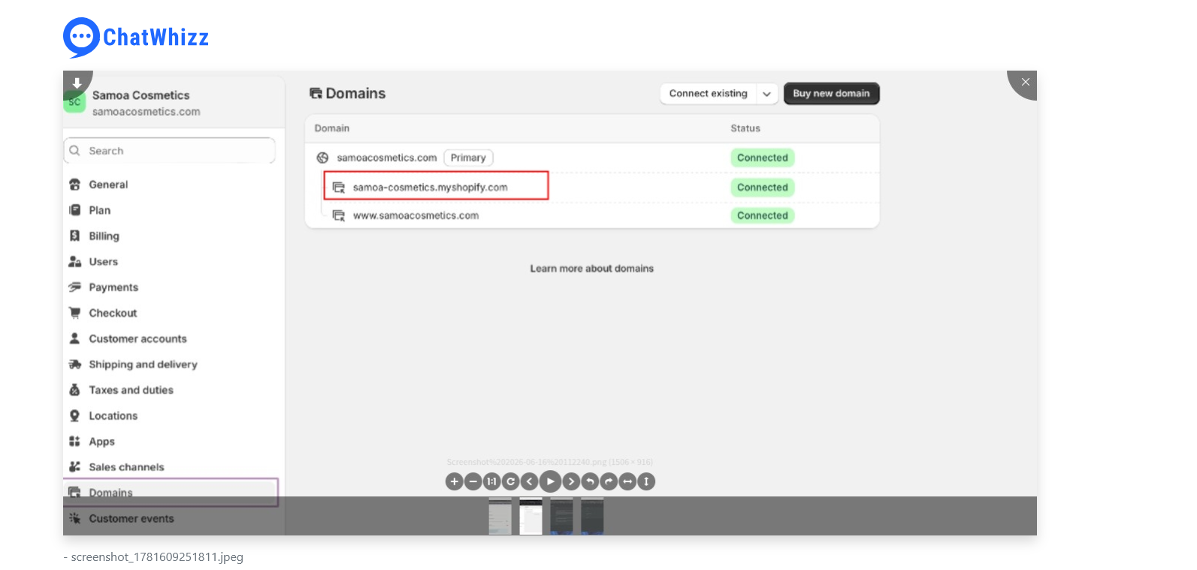The image size is (1197, 570).
Task: Click the samoa-cosmetics.myshopify.com domain text
Action: pos(431,188)
